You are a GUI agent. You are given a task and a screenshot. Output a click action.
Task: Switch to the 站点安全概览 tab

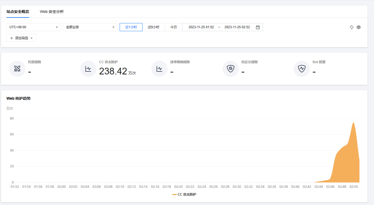[18, 12]
